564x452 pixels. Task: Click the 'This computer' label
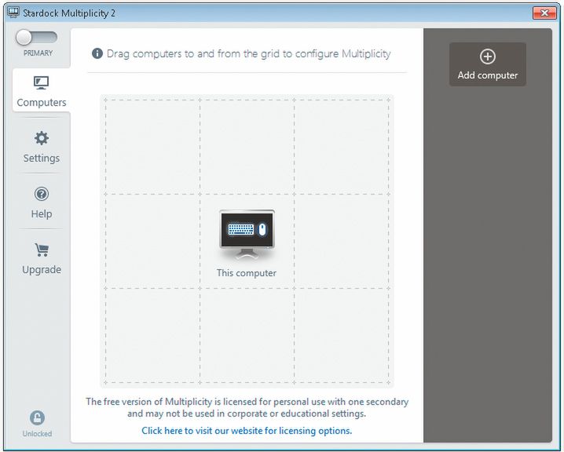tap(247, 273)
